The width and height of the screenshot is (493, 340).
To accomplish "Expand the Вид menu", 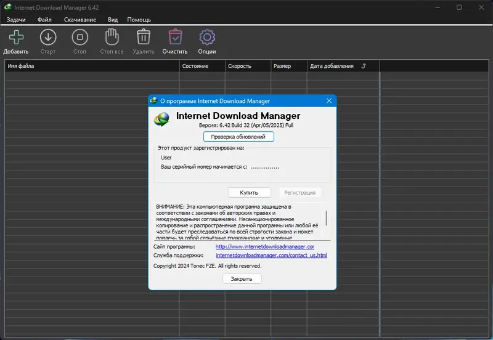I will [113, 20].
